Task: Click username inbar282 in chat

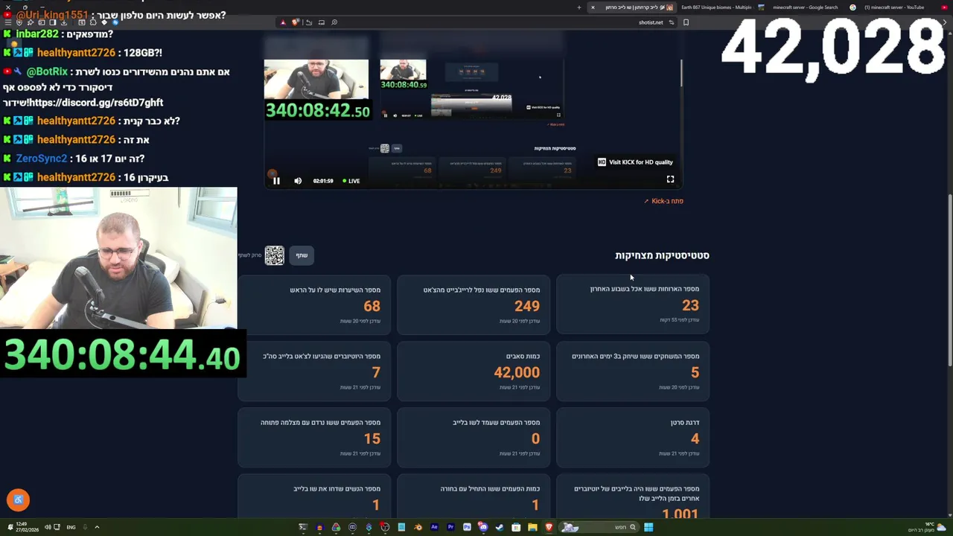Action: 37,34
